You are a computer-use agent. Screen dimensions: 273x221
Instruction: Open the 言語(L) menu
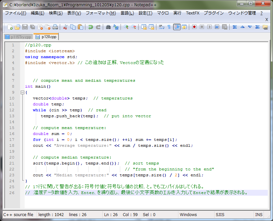[x=127, y=13]
